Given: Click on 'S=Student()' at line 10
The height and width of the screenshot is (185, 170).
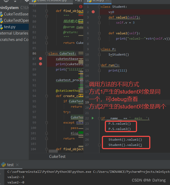Looking at the screenshot, I should point(119,54).
